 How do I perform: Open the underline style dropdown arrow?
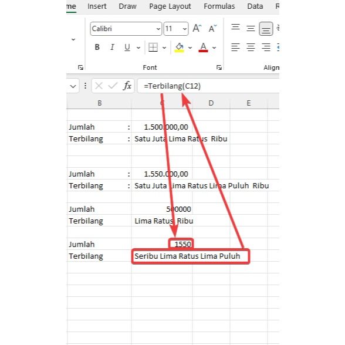pos(138,48)
